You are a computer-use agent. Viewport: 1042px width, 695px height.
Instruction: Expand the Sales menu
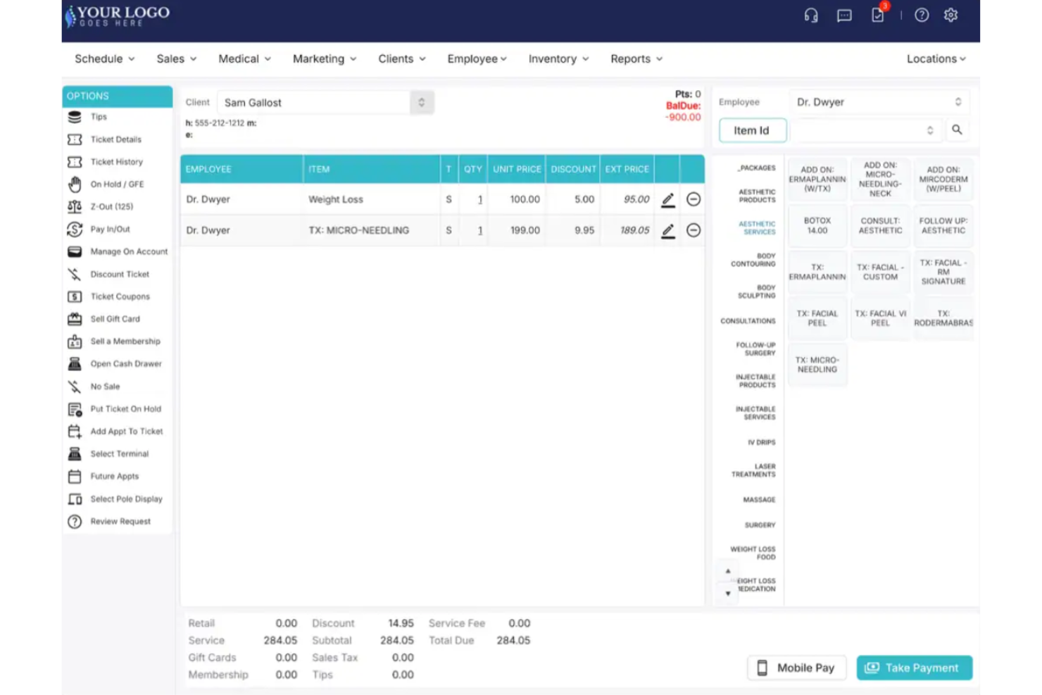177,59
